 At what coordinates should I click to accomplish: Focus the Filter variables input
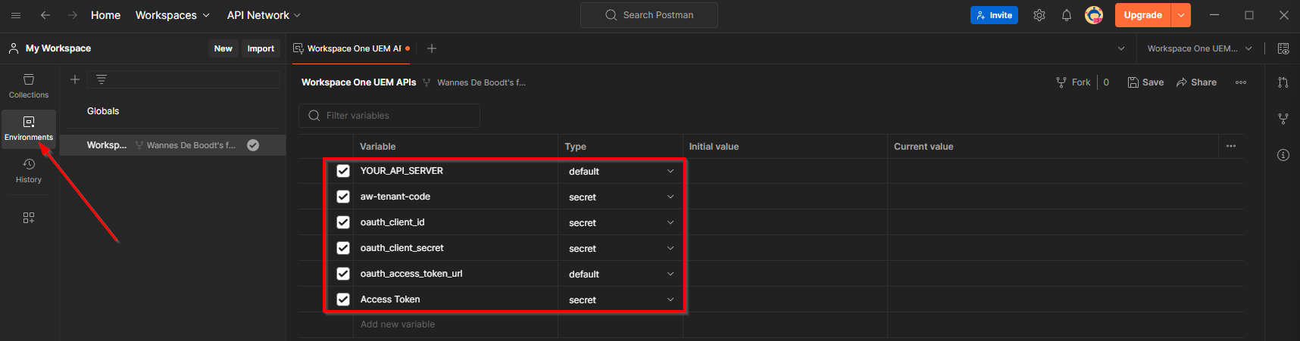(x=389, y=116)
